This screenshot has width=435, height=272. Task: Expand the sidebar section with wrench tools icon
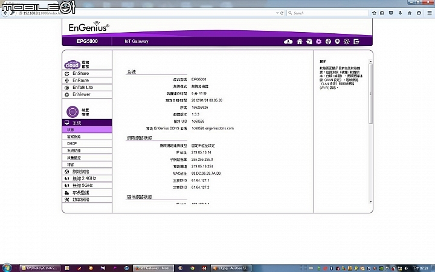coord(87,199)
